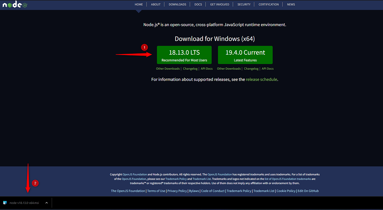Click Other Downloads under 18.13.0 LTS
This screenshot has height=210, width=383.
(168, 68)
